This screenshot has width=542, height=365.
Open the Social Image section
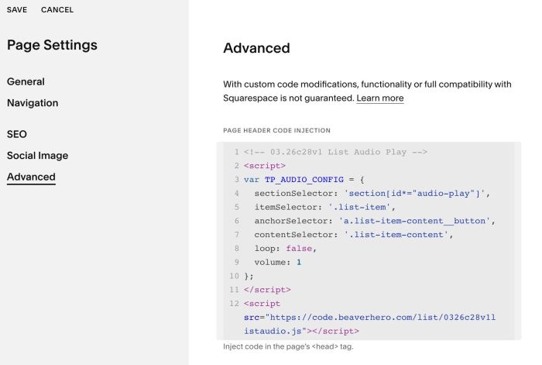click(x=37, y=156)
